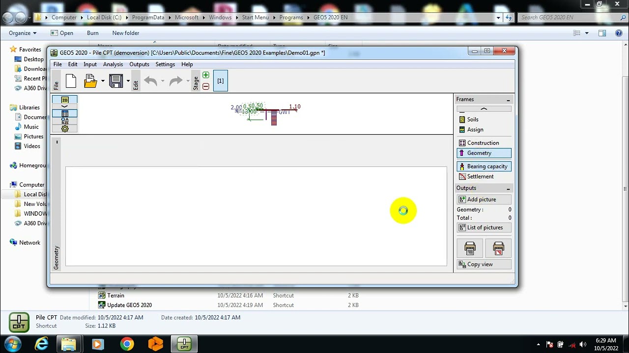Change Explorer view options icon
This screenshot has width=629, height=353.
click(577, 33)
